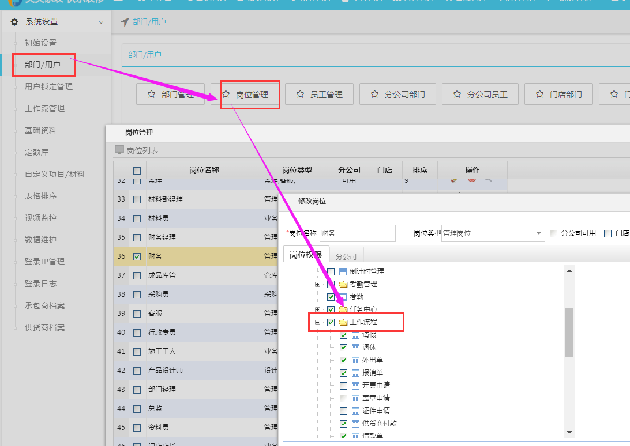
Task: Enable the 分公司可用 checkbox
Action: pos(554,233)
